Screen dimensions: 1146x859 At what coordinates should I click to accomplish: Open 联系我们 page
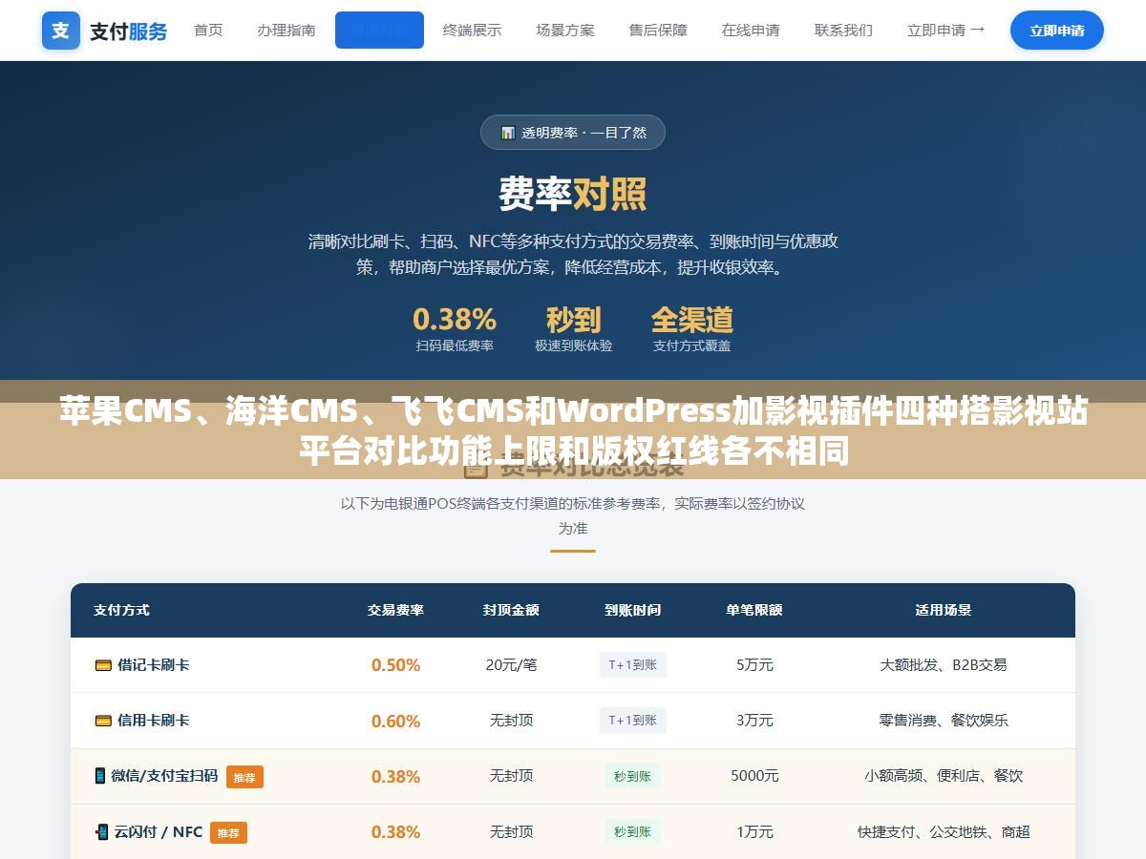pos(843,31)
